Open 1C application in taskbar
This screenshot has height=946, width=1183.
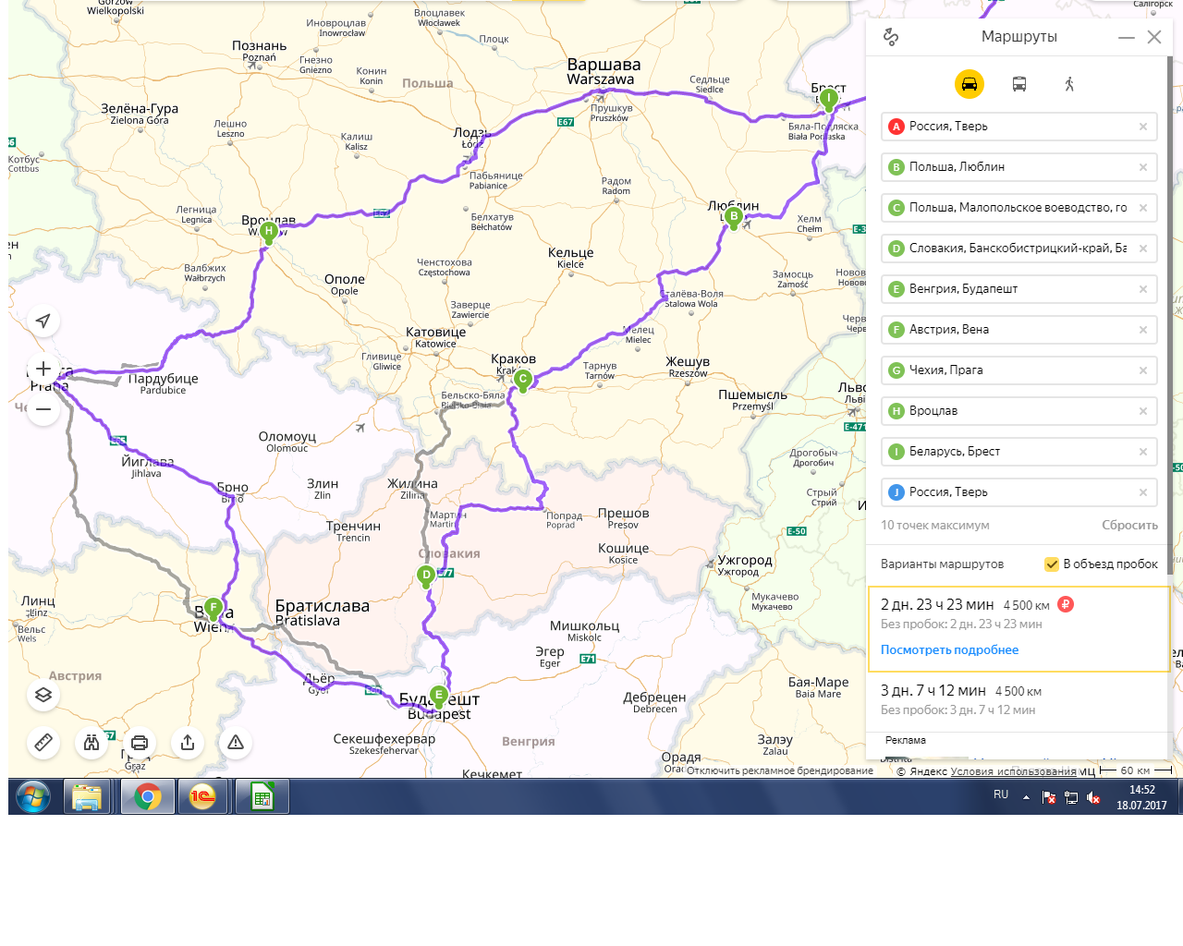tap(202, 796)
